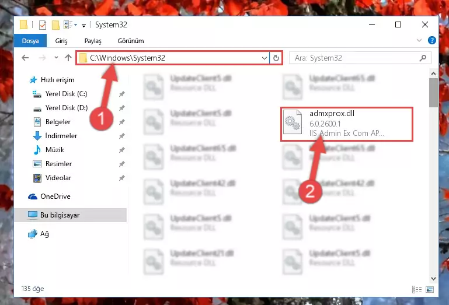Open the view options quick access dropdown
The width and height of the screenshot is (449, 305).
coord(70,25)
